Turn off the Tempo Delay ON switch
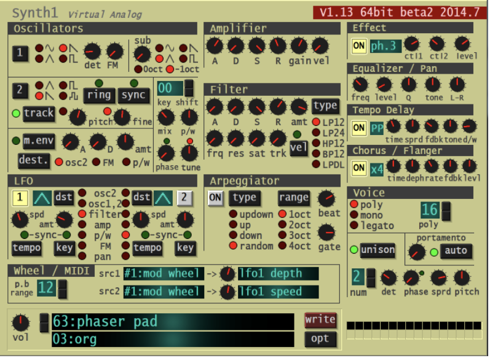The width and height of the screenshot is (490, 358). (358, 128)
